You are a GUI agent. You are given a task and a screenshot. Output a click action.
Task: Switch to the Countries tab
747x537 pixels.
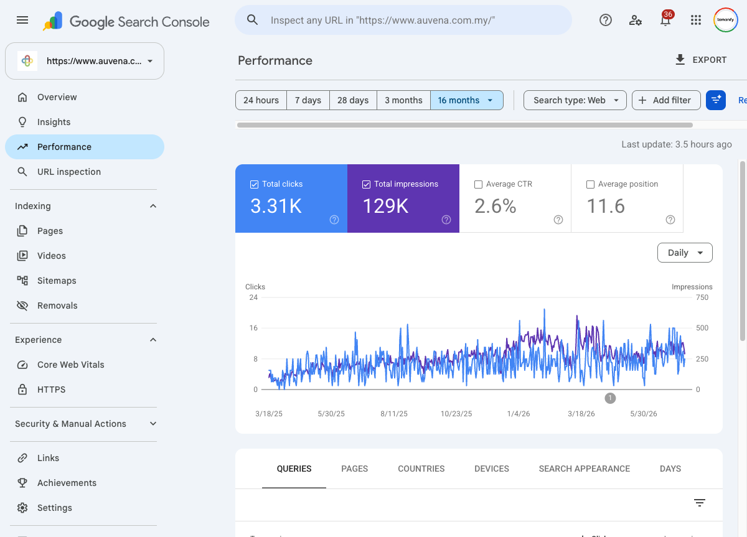421,469
